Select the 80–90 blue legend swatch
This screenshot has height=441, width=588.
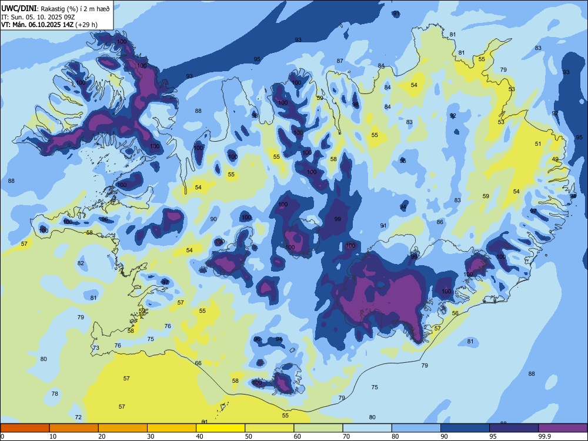[x=416, y=428]
